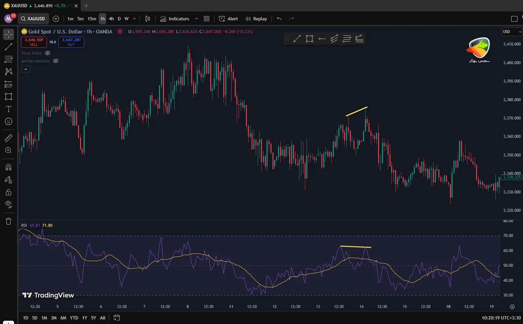Viewport: 523px width, 324px height.
Task: Switch to 5m timeframe
Action: (81, 19)
